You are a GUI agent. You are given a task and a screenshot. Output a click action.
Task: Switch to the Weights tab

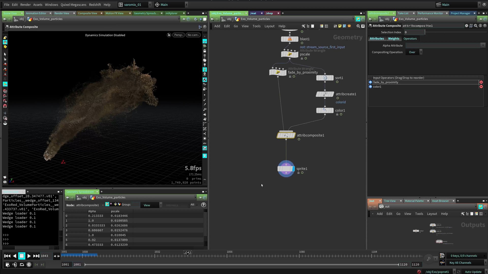pos(393,39)
